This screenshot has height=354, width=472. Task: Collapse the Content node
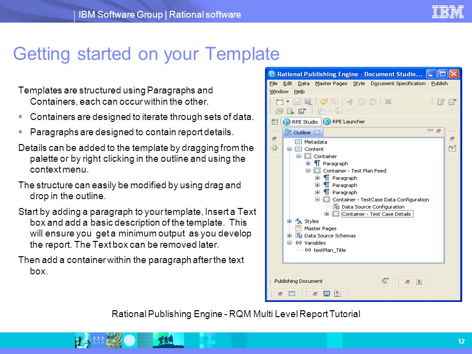pos(289,149)
